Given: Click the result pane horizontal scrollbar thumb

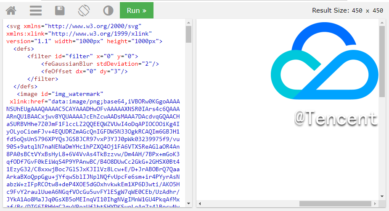Looking at the screenshot, I should [x=335, y=203].
